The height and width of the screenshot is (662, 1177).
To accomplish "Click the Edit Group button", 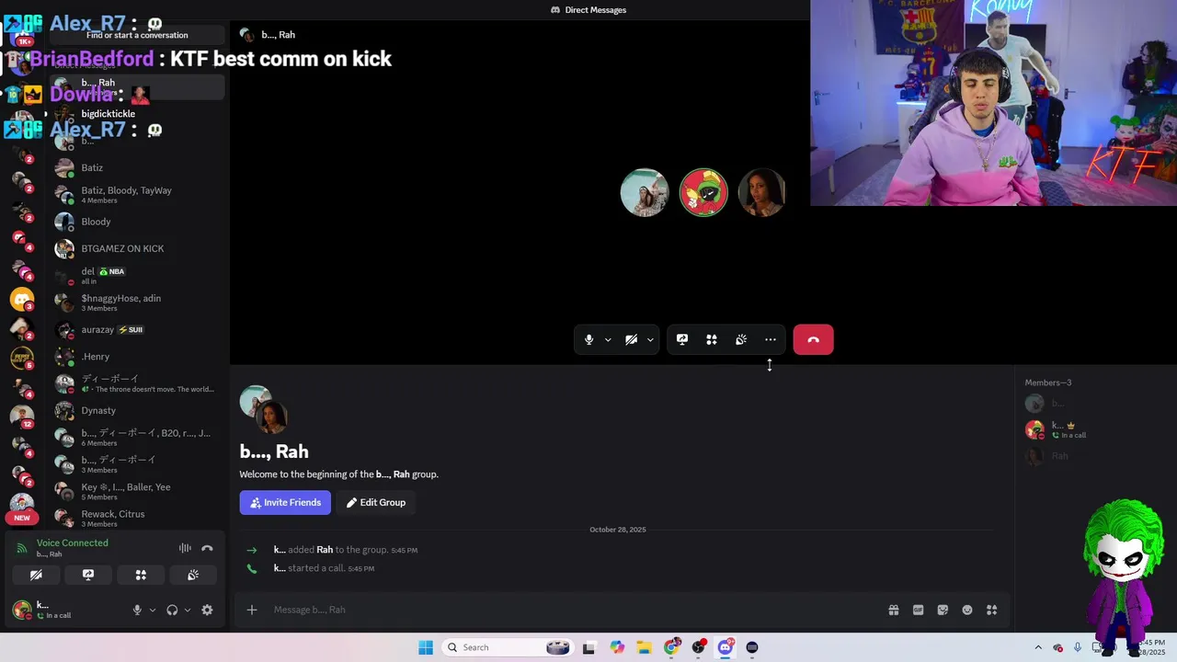I will click(x=375, y=502).
